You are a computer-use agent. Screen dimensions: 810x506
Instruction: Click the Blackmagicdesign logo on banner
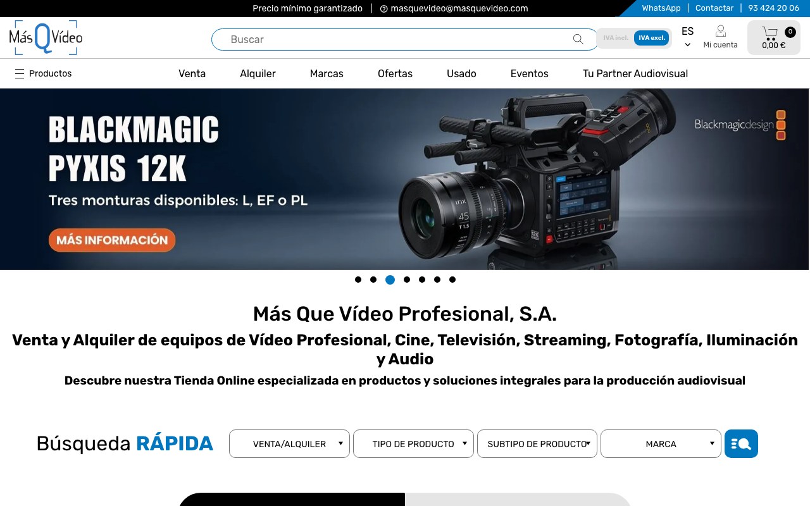(740, 125)
